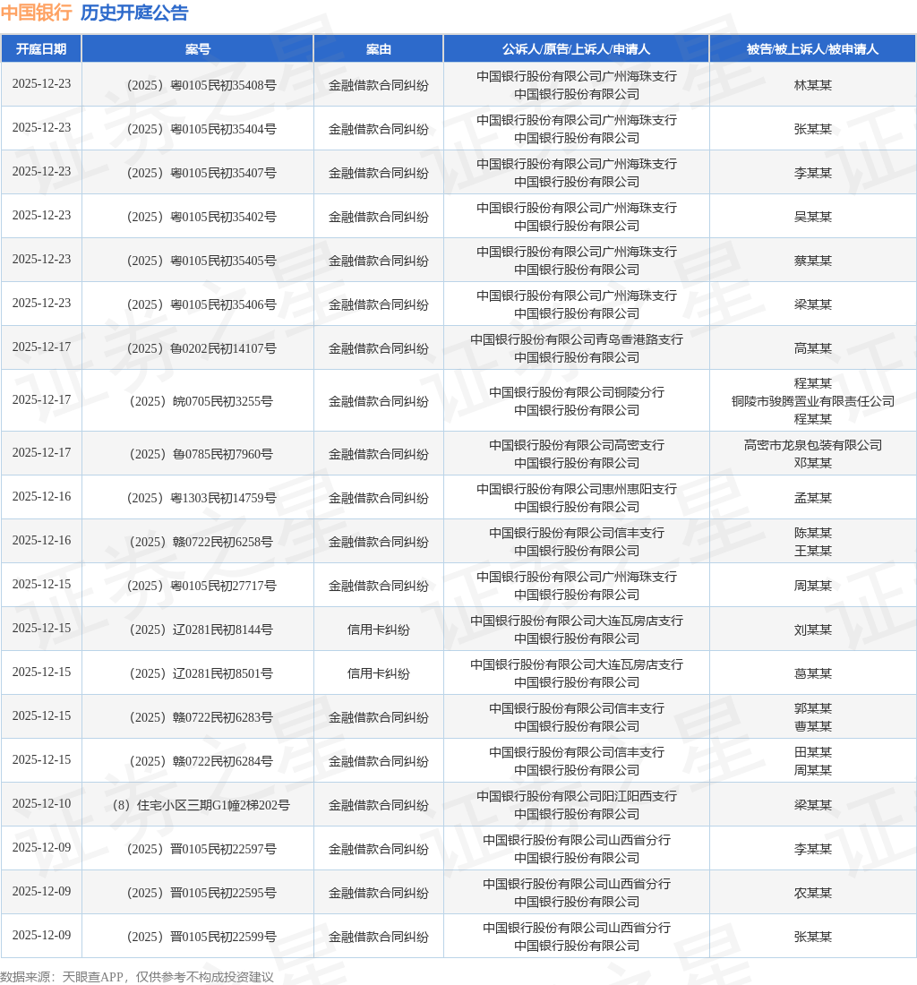Select case number 粤1303民初14759号

click(201, 498)
